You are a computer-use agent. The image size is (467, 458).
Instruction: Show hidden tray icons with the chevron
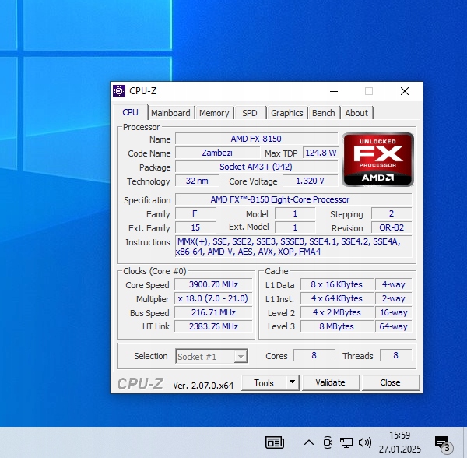point(309,442)
